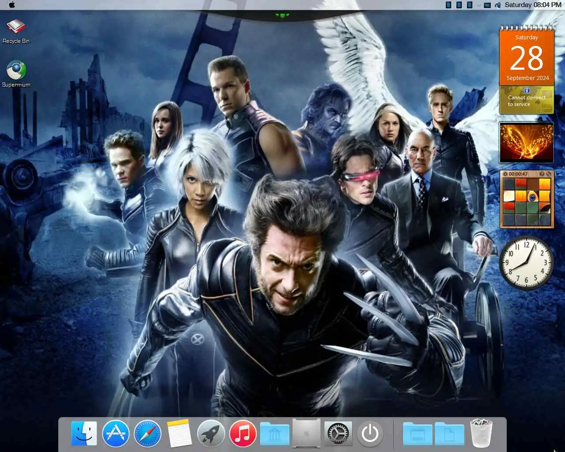The height and width of the screenshot is (452, 565).
Task: Click the Launchpad rocket icon
Action: [211, 433]
